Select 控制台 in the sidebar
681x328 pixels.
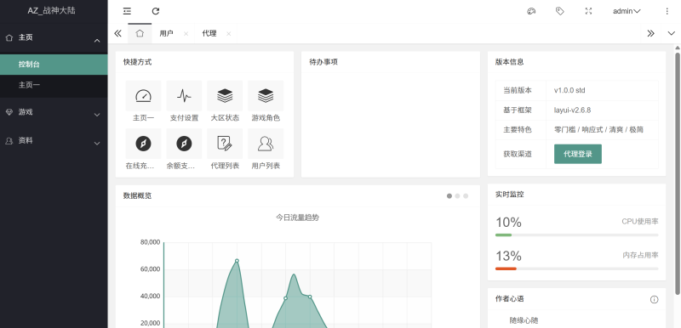54,65
